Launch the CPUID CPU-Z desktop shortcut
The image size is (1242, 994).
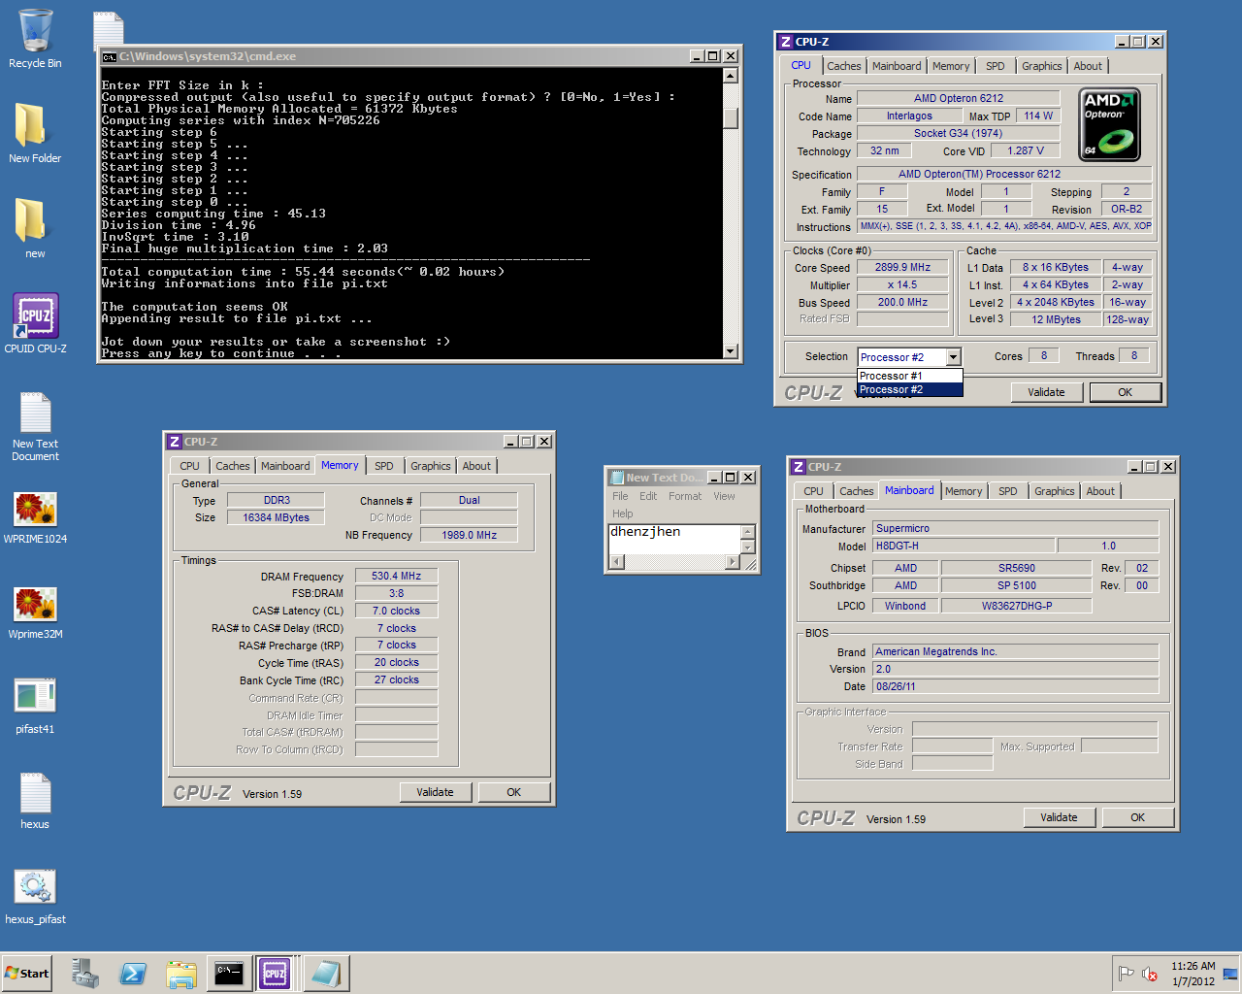click(x=35, y=323)
